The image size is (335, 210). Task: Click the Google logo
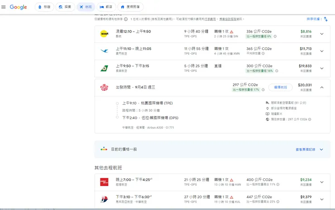pyautogui.click(x=19, y=7)
